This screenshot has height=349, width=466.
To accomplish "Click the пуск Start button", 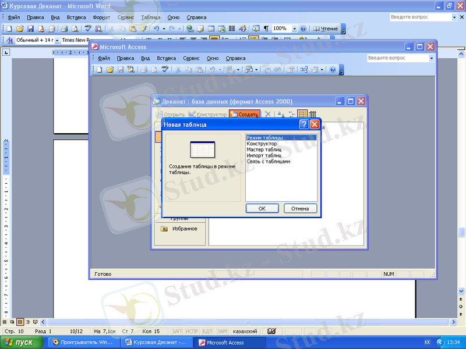I will coord(21,343).
